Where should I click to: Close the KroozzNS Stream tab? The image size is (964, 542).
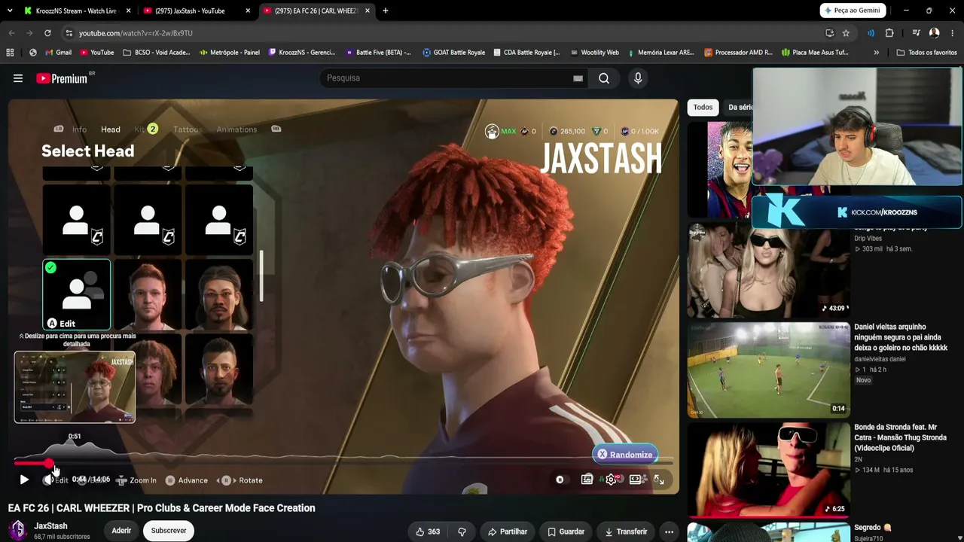click(x=128, y=11)
